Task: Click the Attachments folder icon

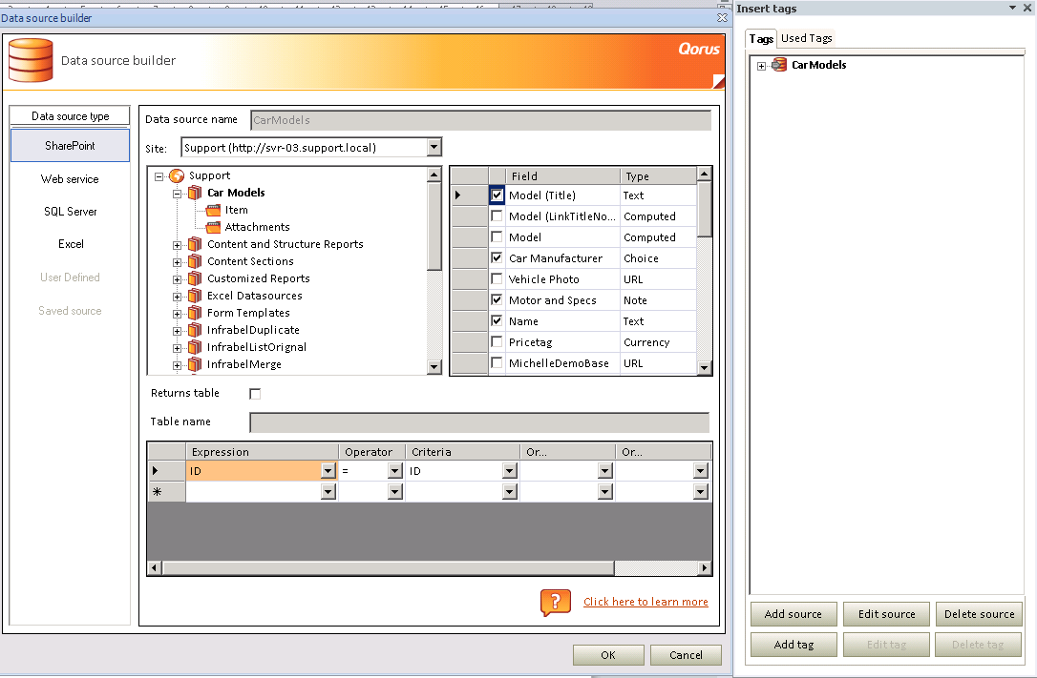Action: pos(213,227)
